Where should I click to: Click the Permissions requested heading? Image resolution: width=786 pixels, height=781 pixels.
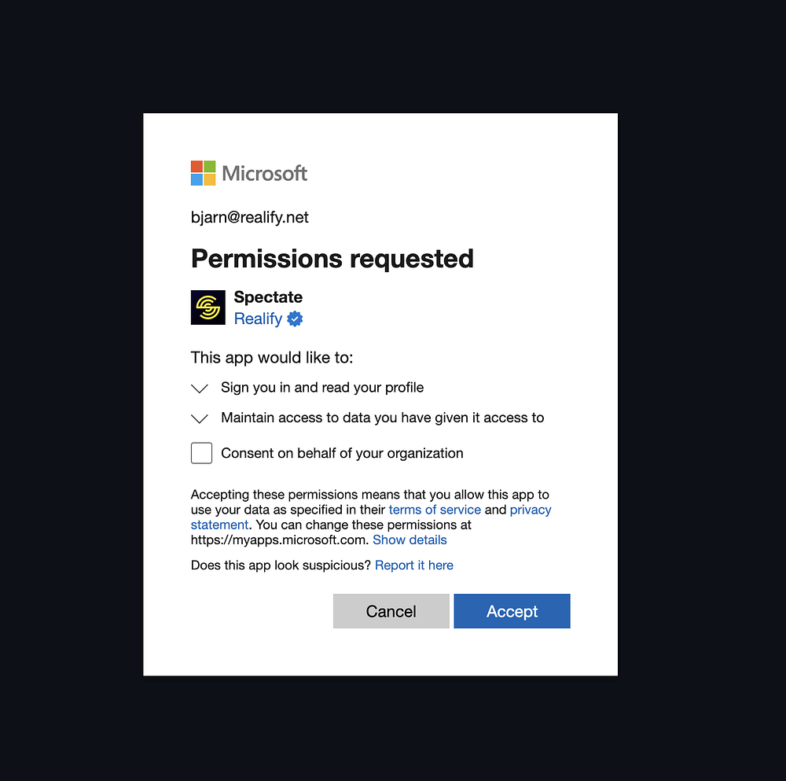332,258
